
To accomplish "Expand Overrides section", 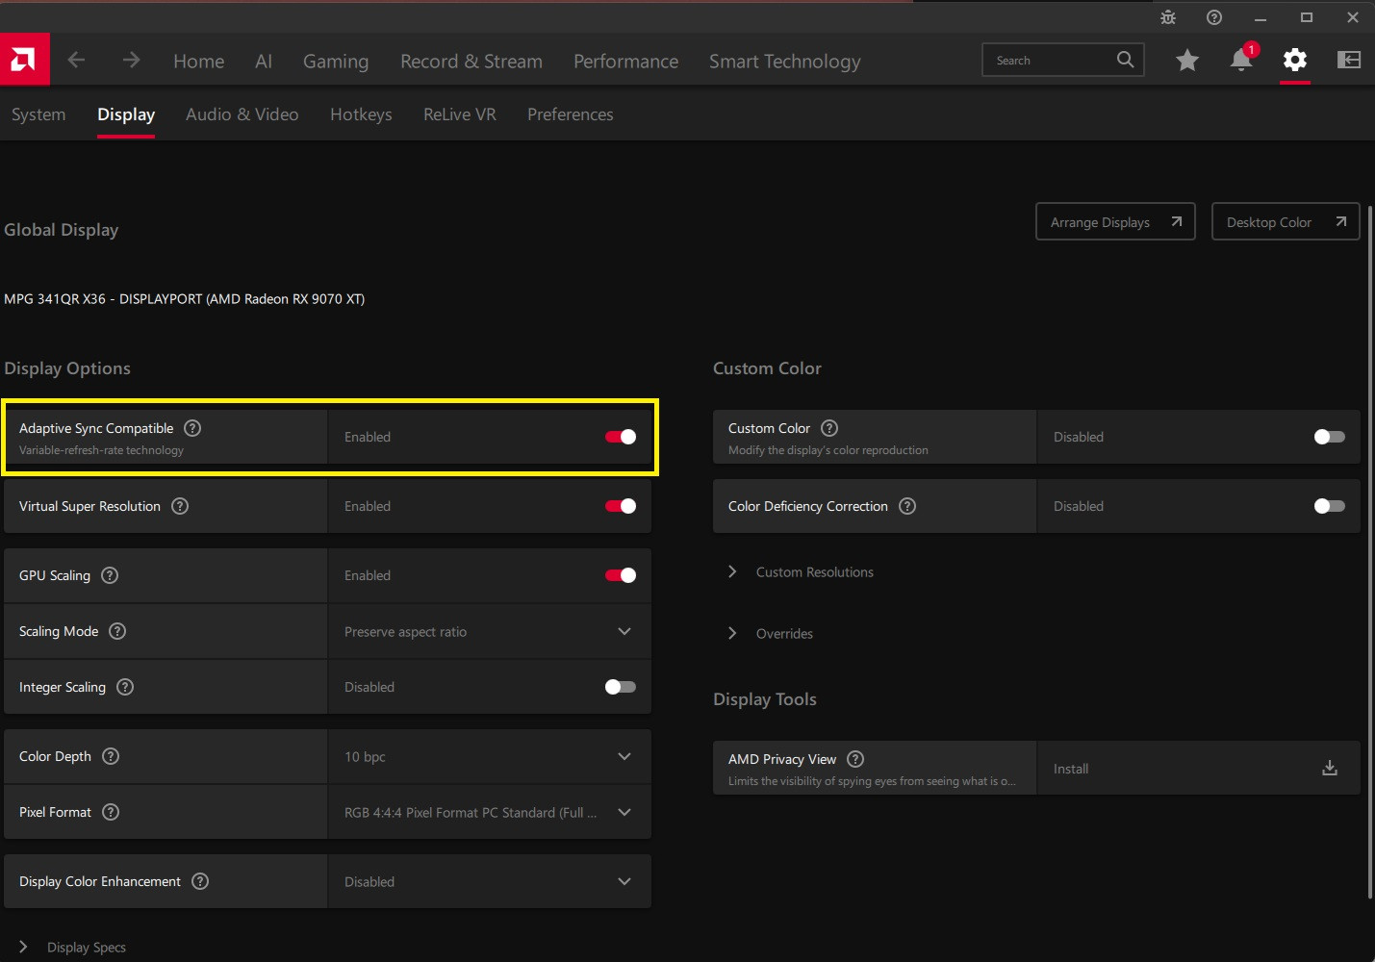I will (770, 633).
